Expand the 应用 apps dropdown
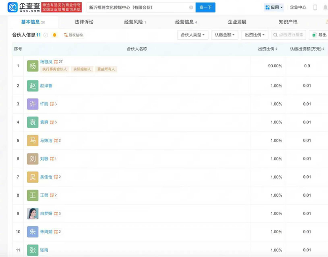Screen dimensions: 328x257 pyautogui.click(x=274, y=7)
